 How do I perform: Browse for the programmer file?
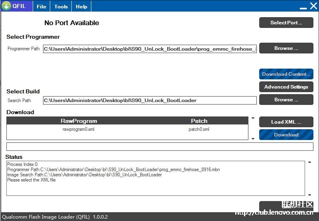pos(286,48)
